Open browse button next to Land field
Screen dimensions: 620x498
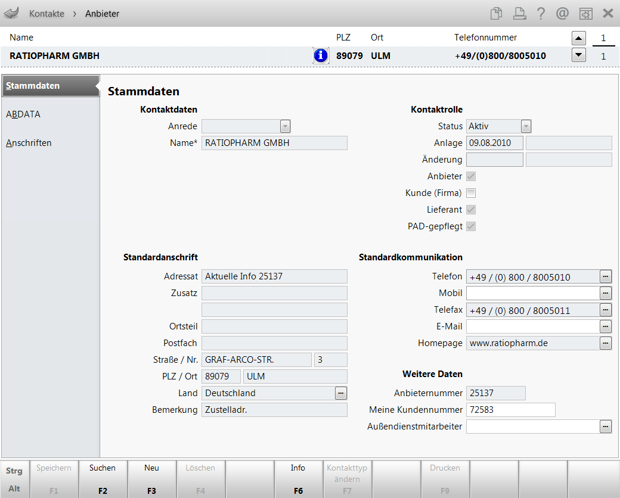click(x=341, y=393)
